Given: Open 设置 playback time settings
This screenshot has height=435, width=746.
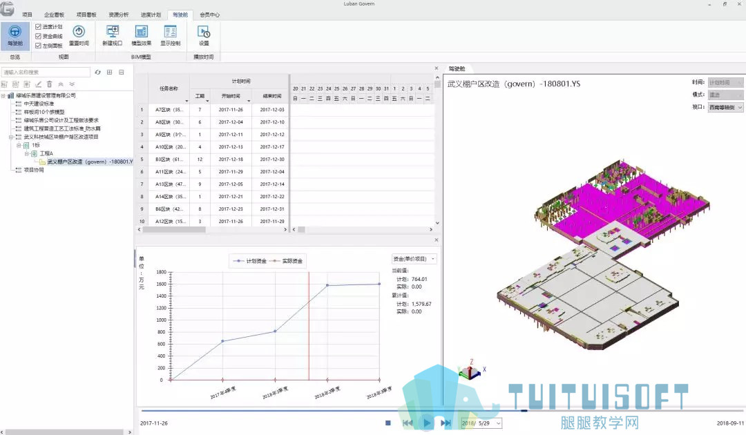Looking at the screenshot, I should coord(204,35).
